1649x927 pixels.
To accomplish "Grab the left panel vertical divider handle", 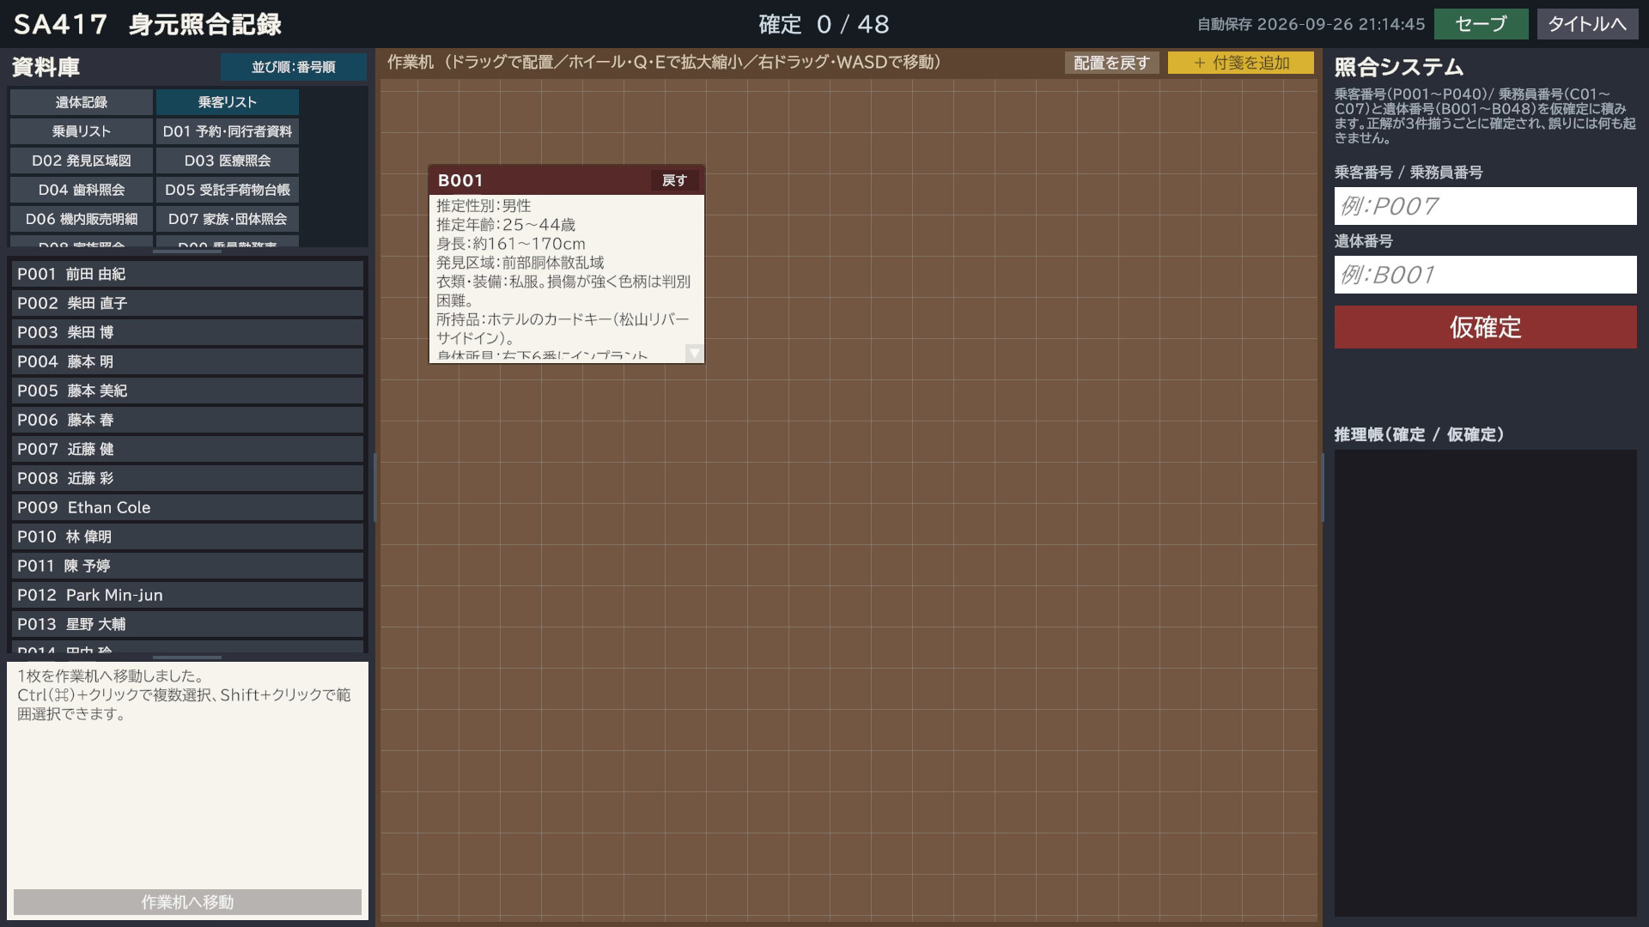I will (x=374, y=488).
